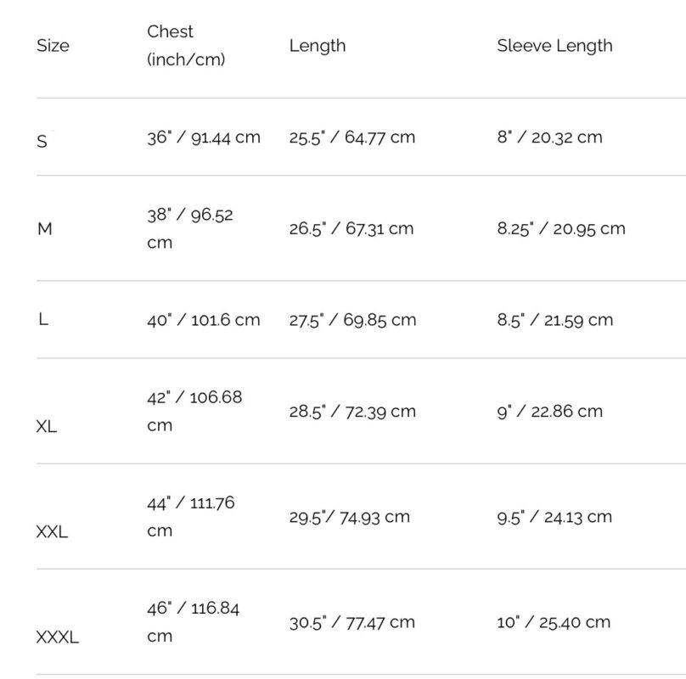Select the S size label

42,141
